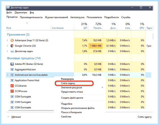Click the CCLibraries red icon
159x125 pixels.
(12, 86)
